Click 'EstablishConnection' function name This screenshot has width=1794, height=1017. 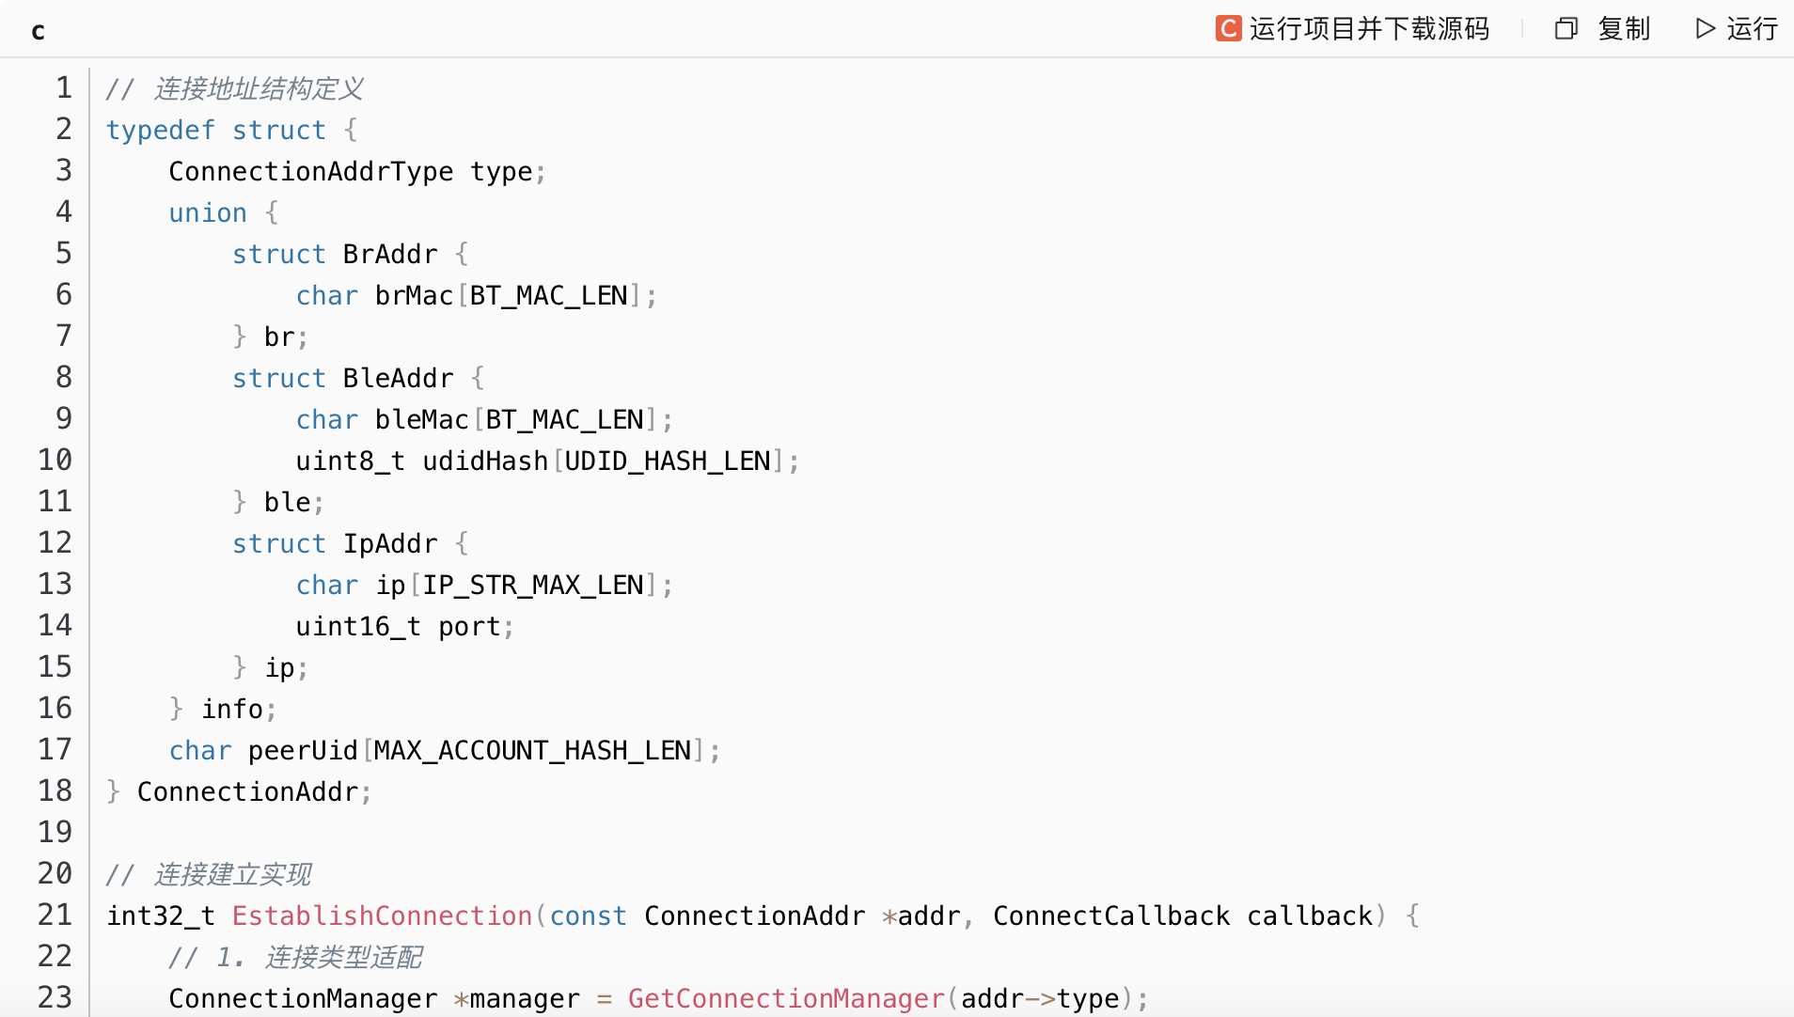point(382,915)
